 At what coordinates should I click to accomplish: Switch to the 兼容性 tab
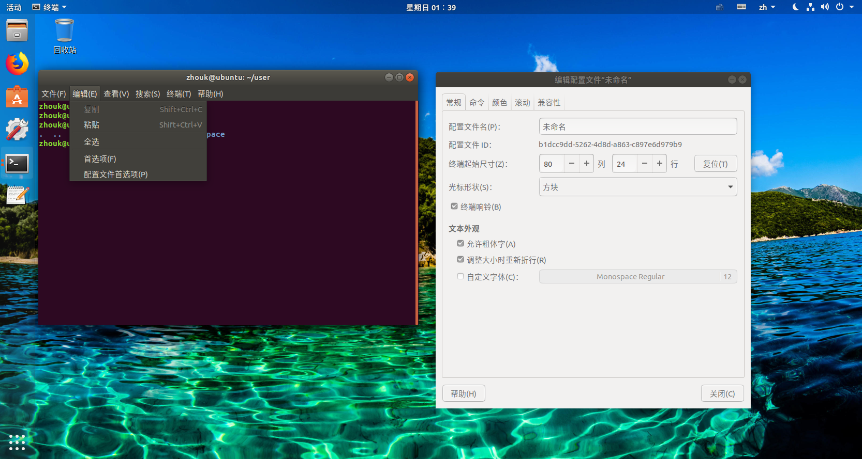(549, 102)
